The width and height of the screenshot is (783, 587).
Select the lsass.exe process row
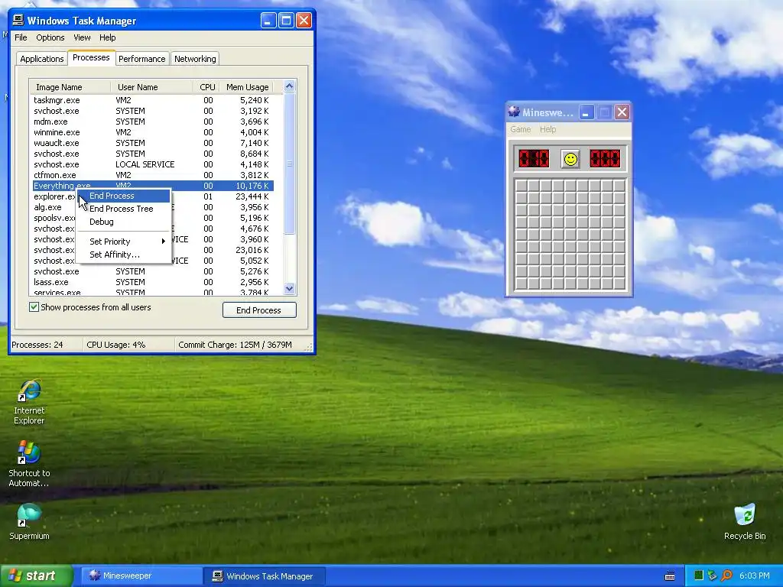tap(152, 282)
